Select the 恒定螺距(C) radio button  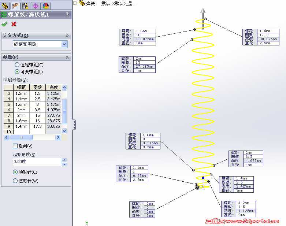pyautogui.click(x=17, y=65)
